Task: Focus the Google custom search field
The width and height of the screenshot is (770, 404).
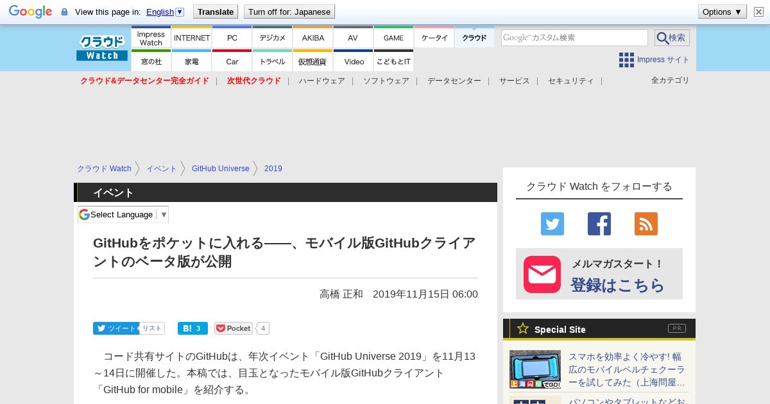Action: tap(574, 38)
